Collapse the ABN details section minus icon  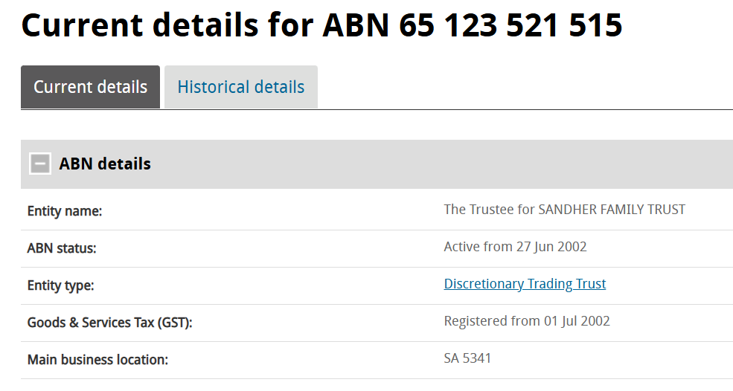click(x=40, y=164)
